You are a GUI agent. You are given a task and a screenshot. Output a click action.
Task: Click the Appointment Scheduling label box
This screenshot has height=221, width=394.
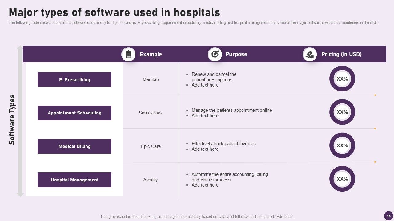click(74, 113)
